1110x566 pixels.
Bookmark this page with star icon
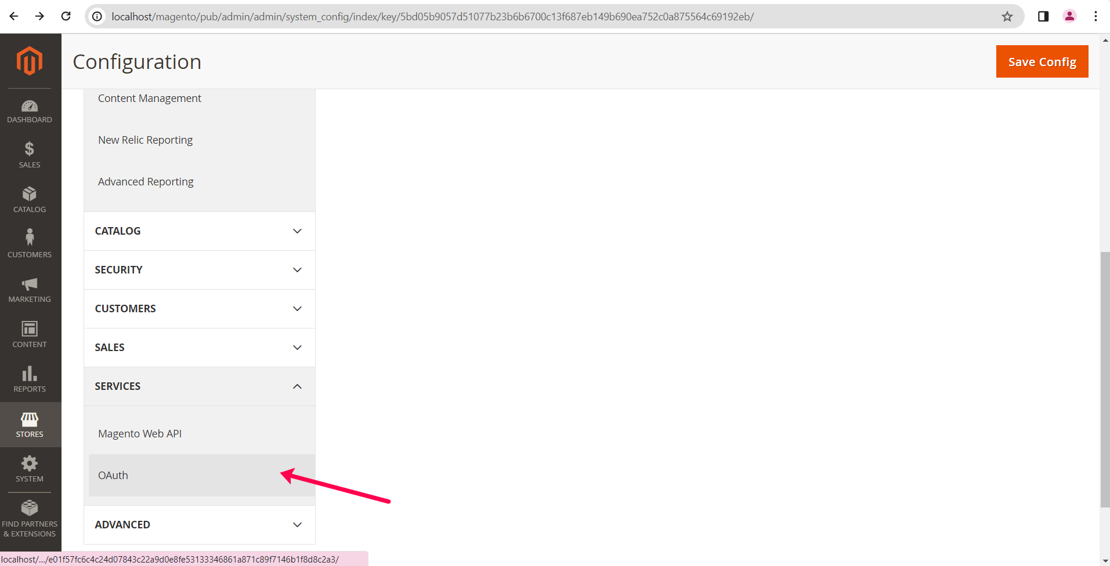click(1007, 17)
